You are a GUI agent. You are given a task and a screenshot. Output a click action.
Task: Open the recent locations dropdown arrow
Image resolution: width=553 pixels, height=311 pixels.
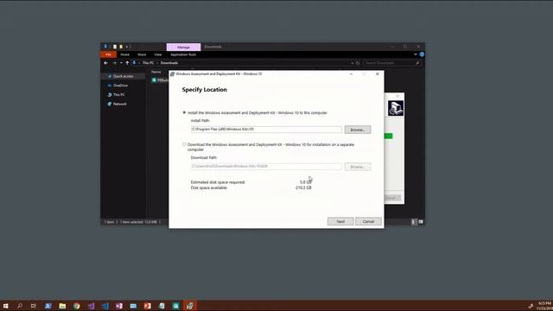[x=121, y=63]
